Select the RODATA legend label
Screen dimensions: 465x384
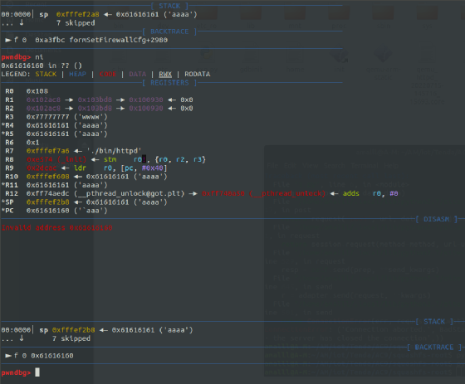[198, 74]
